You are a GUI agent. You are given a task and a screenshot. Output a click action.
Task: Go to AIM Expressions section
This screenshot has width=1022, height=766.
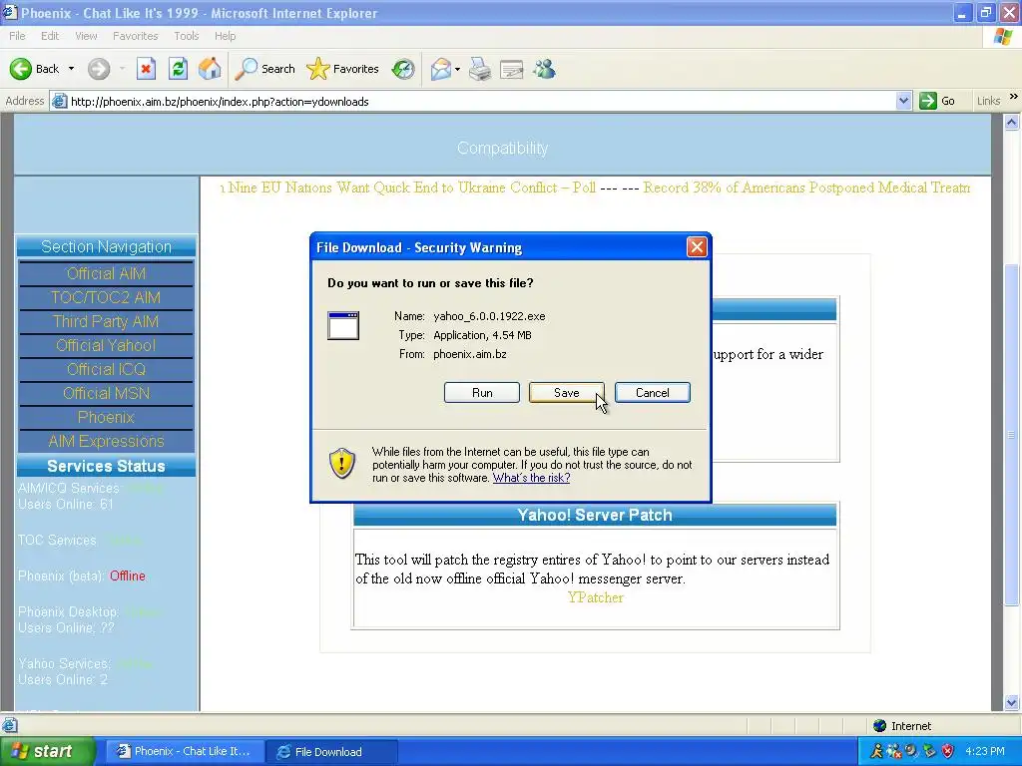(x=106, y=441)
